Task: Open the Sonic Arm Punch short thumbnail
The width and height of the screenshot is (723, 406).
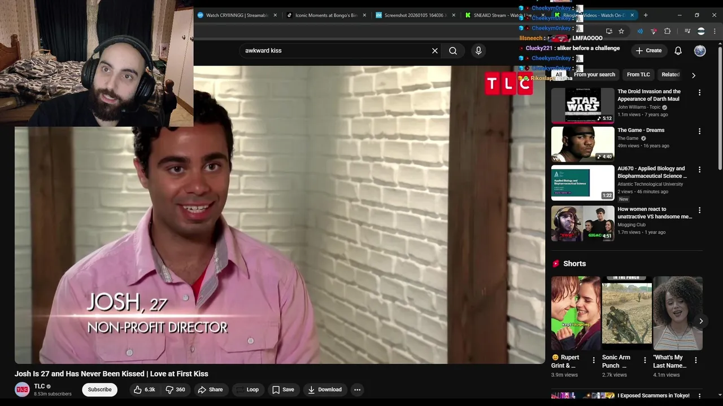Action: click(x=627, y=313)
